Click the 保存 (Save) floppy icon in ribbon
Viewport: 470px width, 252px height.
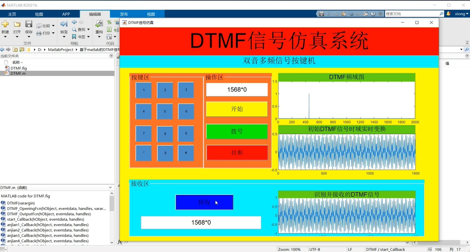point(29,24)
